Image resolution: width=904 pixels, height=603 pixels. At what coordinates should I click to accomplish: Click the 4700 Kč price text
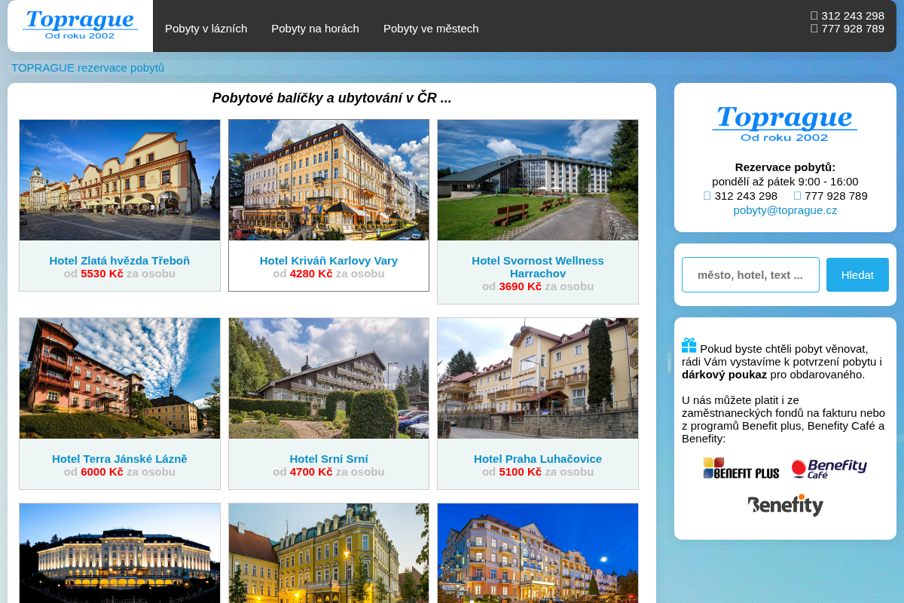311,472
